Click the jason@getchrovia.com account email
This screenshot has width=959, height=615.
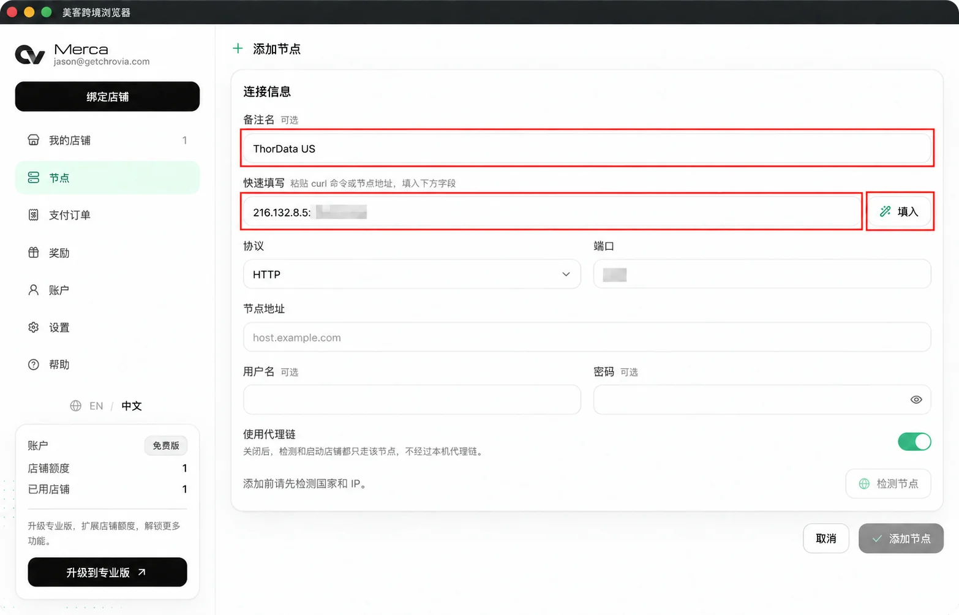[x=102, y=61]
